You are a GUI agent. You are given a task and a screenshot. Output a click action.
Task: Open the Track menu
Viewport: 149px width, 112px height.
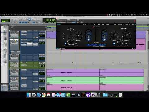click(22, 15)
